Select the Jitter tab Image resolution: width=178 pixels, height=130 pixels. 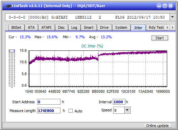138,28
